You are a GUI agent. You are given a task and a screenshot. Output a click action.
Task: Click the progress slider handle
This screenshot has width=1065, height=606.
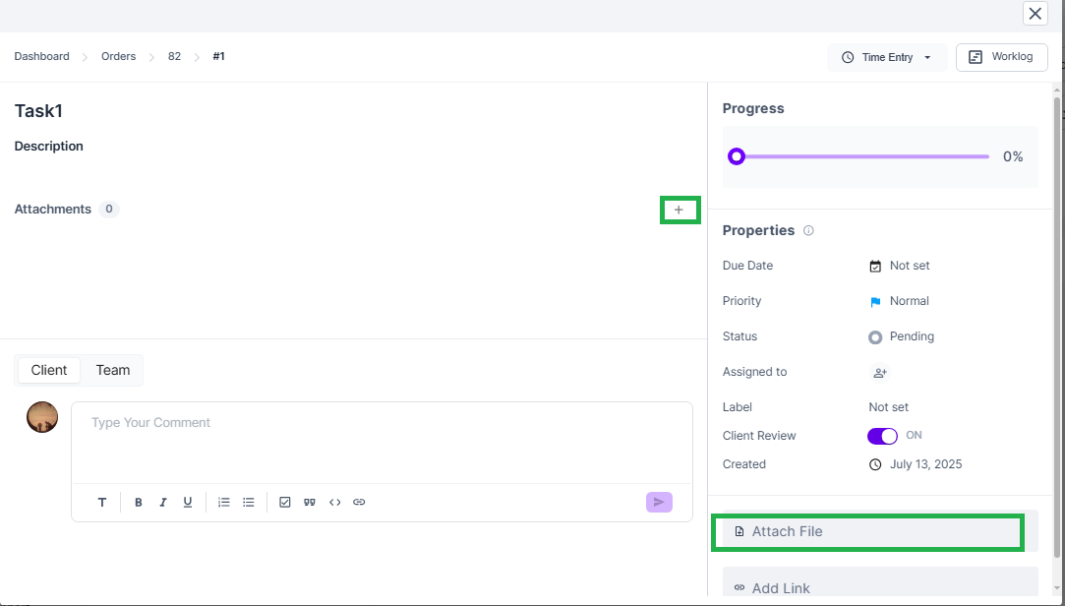737,156
